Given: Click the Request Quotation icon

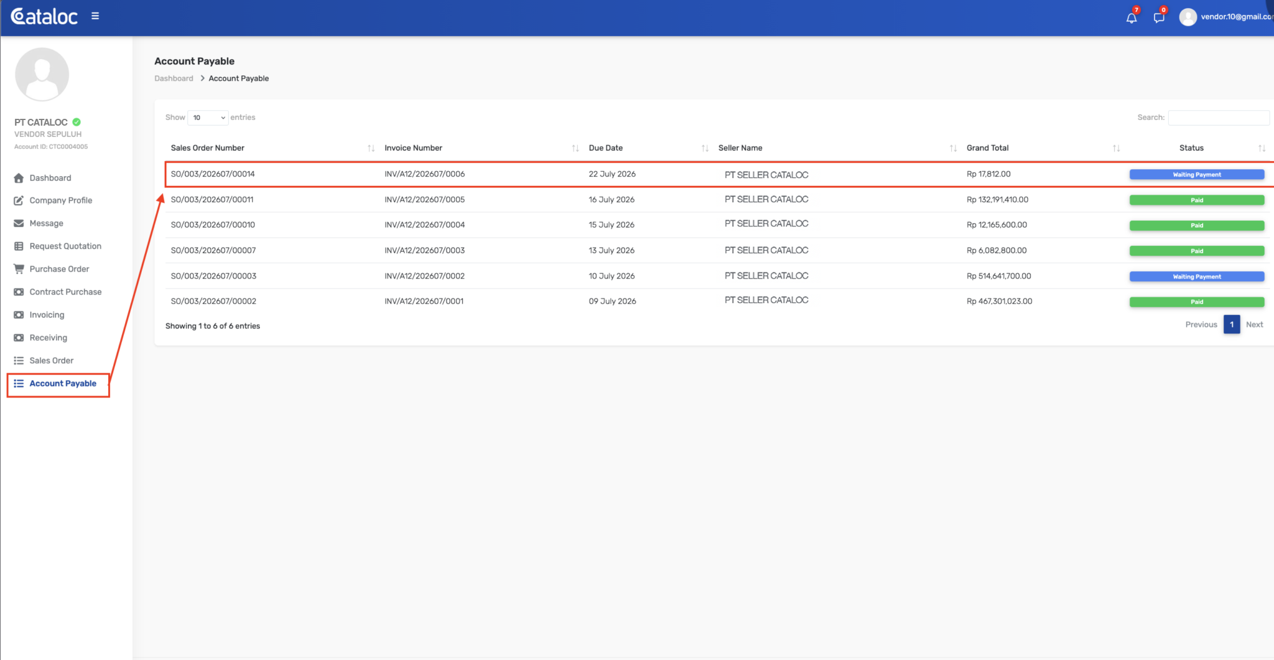Looking at the screenshot, I should click(19, 246).
